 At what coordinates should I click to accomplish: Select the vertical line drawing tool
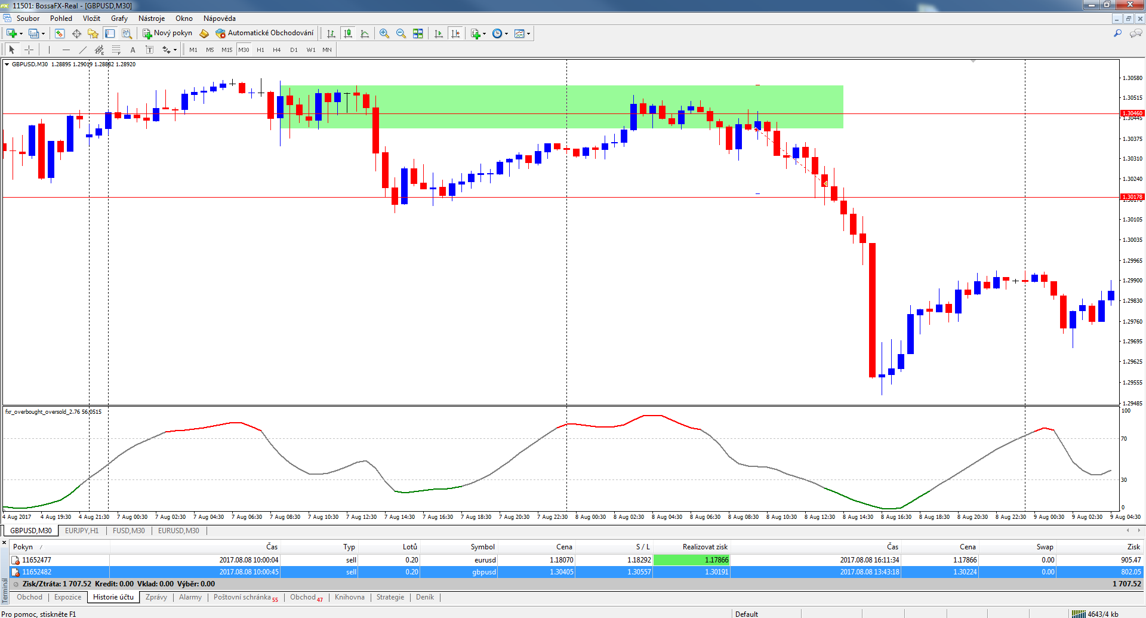[49, 50]
